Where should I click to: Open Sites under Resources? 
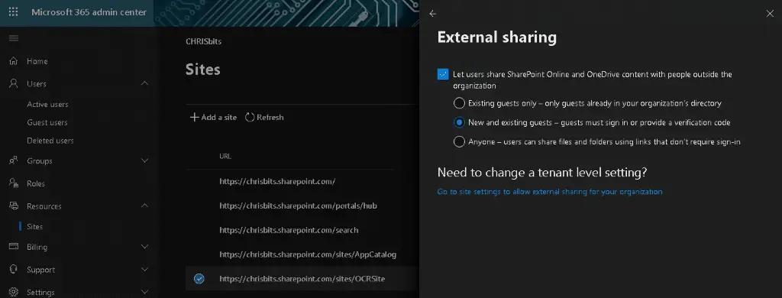pyautogui.click(x=35, y=227)
